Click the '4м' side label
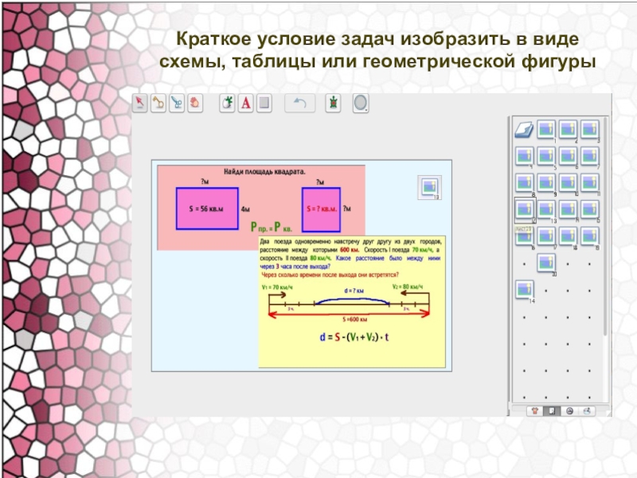This screenshot has height=478, width=637. coord(245,210)
